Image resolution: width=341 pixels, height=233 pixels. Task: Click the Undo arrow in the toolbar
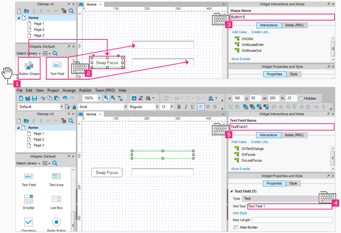pos(65,98)
